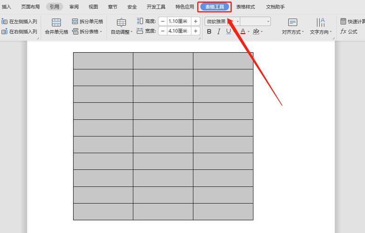The width and height of the screenshot is (365, 233).
Task: Open the 章节 tab
Action: [113, 7]
